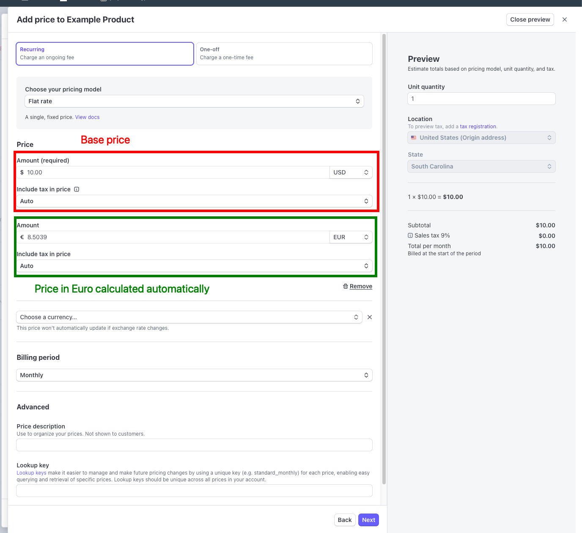Screen dimensions: 582x533
Task: Open the View docs link
Action: coord(87,117)
